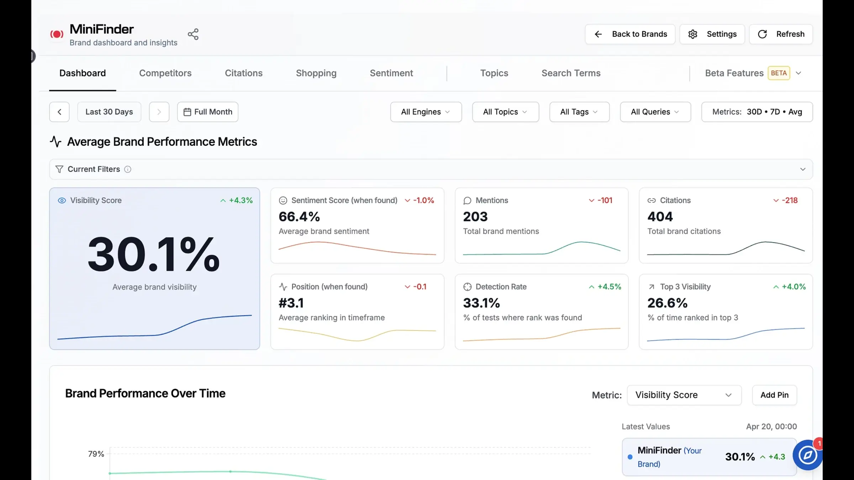Screen dimensions: 854x480
Task: Click the link icon on Citations card
Action: [x=652, y=201]
